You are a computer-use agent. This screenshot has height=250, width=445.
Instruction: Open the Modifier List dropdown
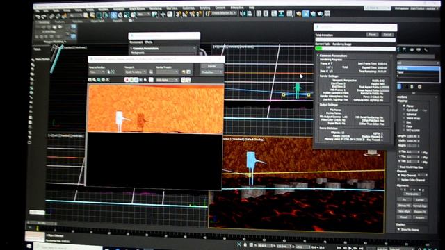(418, 63)
